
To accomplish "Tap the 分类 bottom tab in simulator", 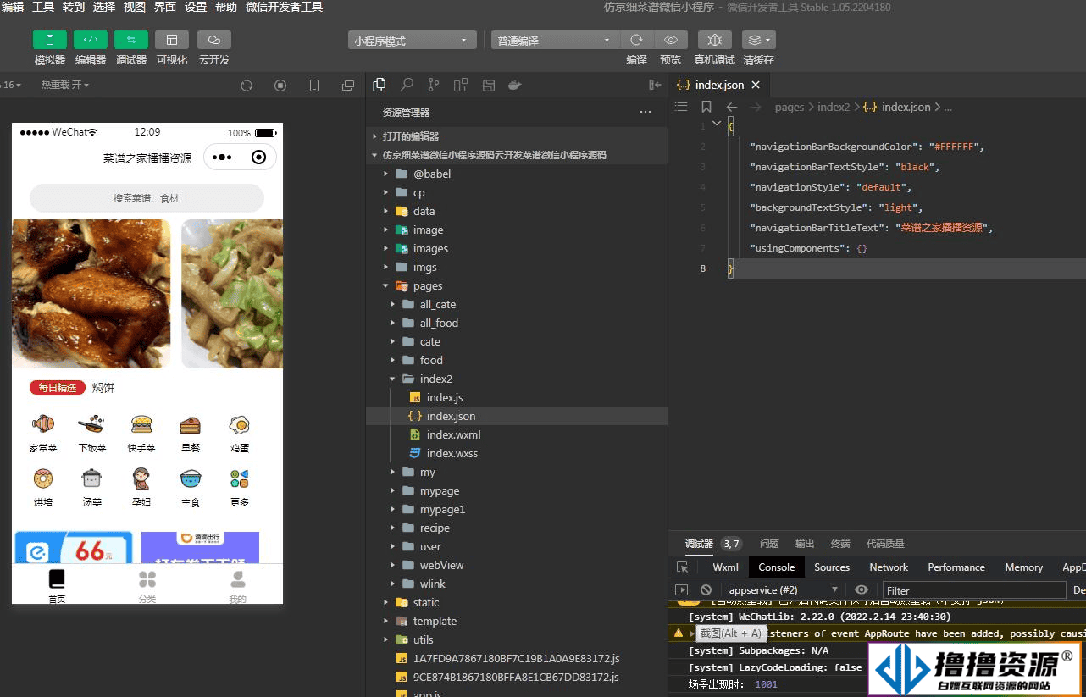I will click(x=147, y=585).
